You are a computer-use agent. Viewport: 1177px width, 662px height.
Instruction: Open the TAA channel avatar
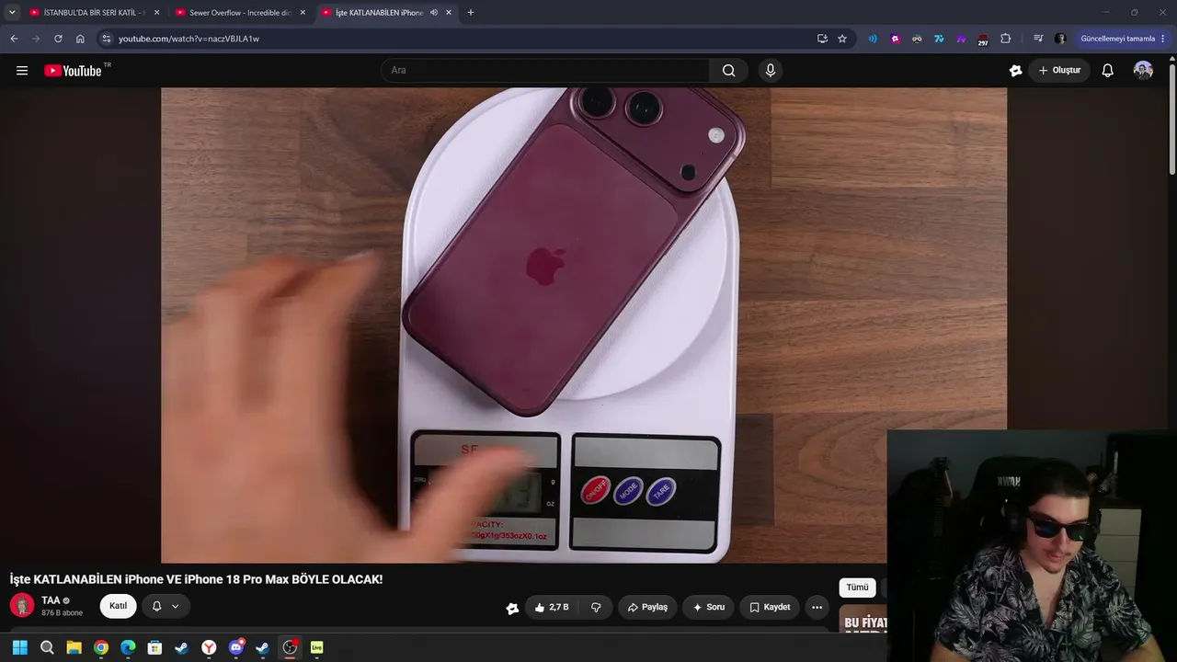[22, 605]
